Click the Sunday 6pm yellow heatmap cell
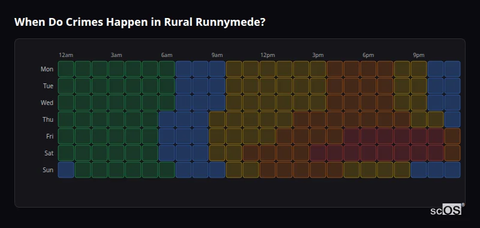 [368, 170]
